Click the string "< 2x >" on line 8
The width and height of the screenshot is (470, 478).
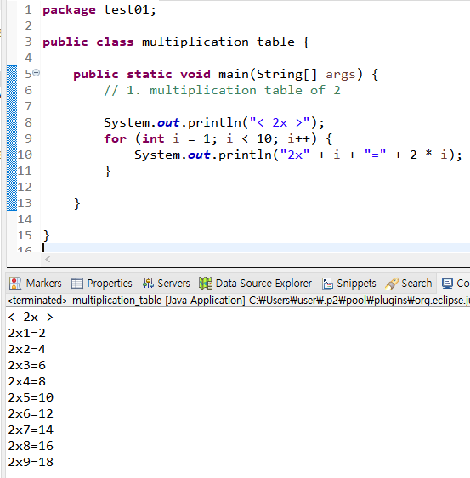pos(280,122)
